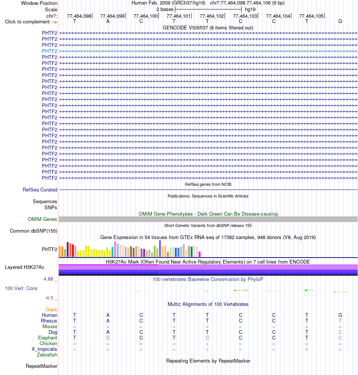Viewport: 358px width, 375px height.
Task: Open 'Repeating Elements by RepeatMasker' title
Action: [x=208, y=361]
